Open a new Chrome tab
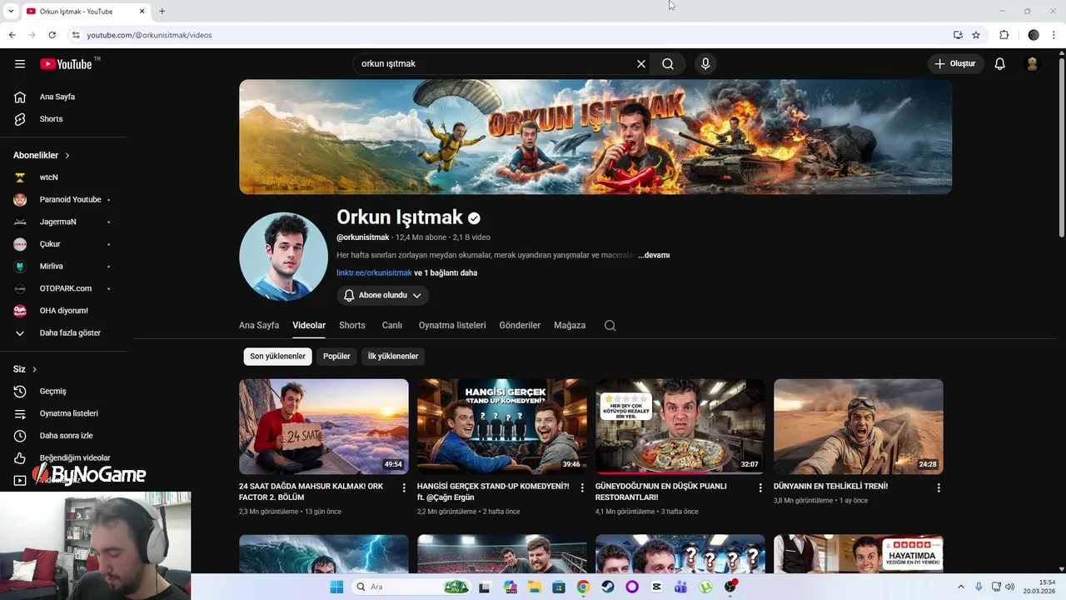Viewport: 1066px width, 600px height. click(x=162, y=12)
